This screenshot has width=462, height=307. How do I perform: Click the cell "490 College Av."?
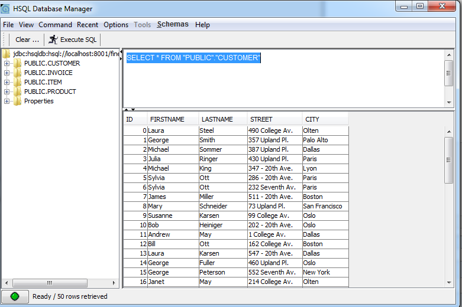coord(274,130)
